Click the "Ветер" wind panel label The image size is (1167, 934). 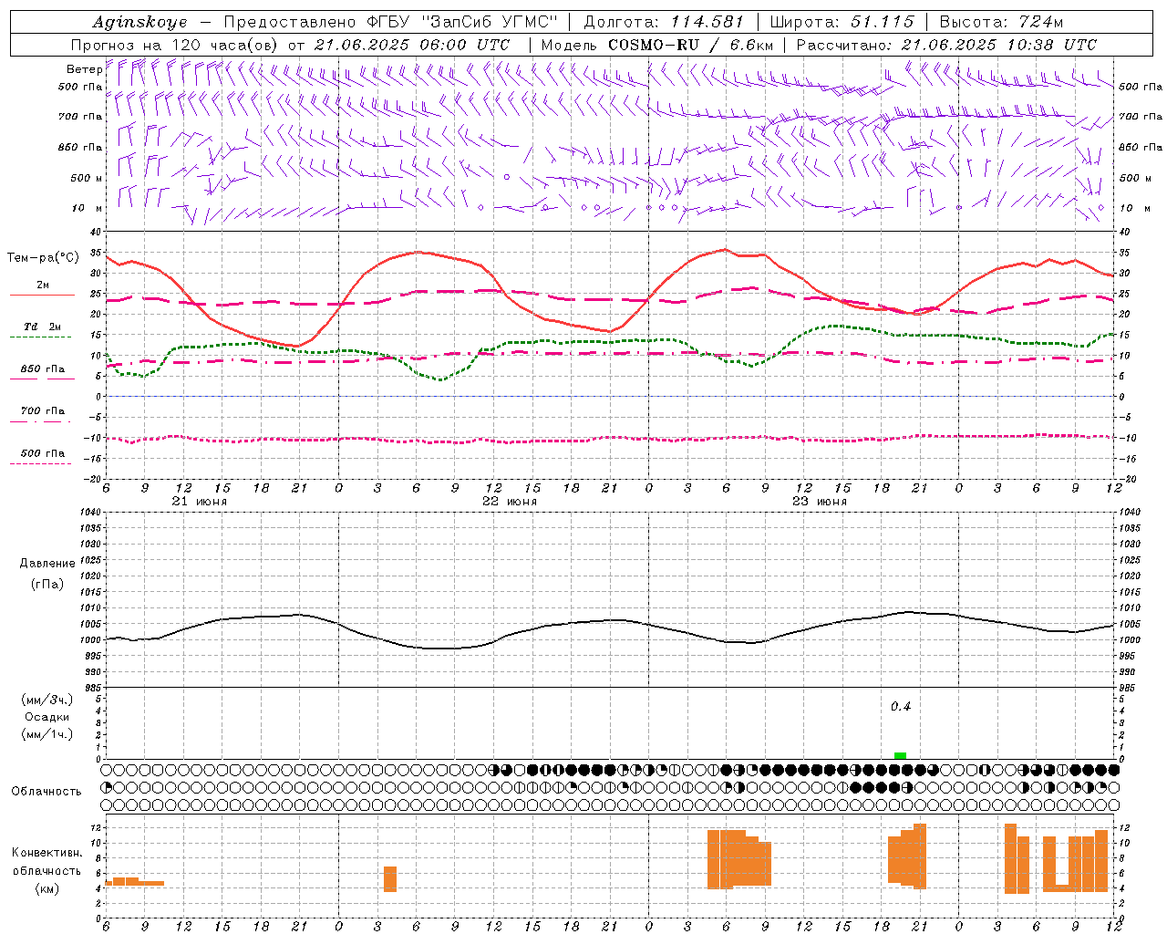(x=84, y=69)
